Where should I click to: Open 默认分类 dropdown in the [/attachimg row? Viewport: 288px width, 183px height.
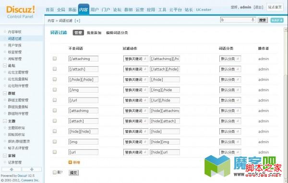(x=230, y=59)
